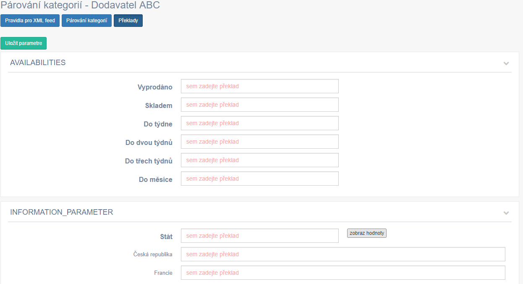Screen dimensions: 523x284
Task: Focus the Stát translation field
Action: (260, 236)
